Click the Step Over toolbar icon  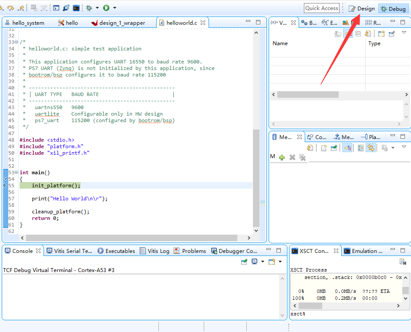point(10,8)
